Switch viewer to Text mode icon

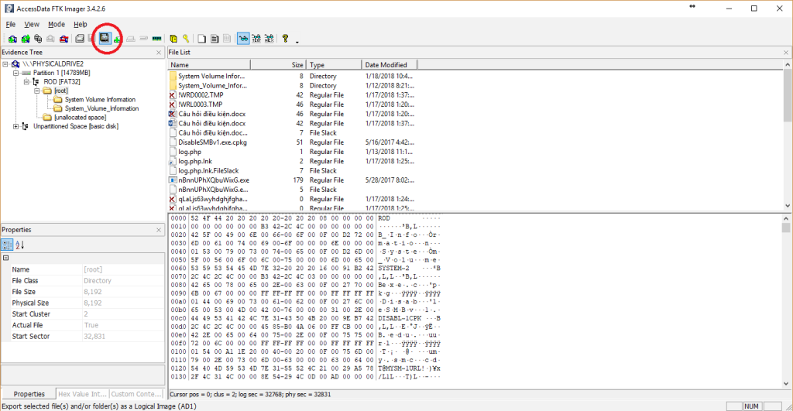pyautogui.click(x=256, y=39)
